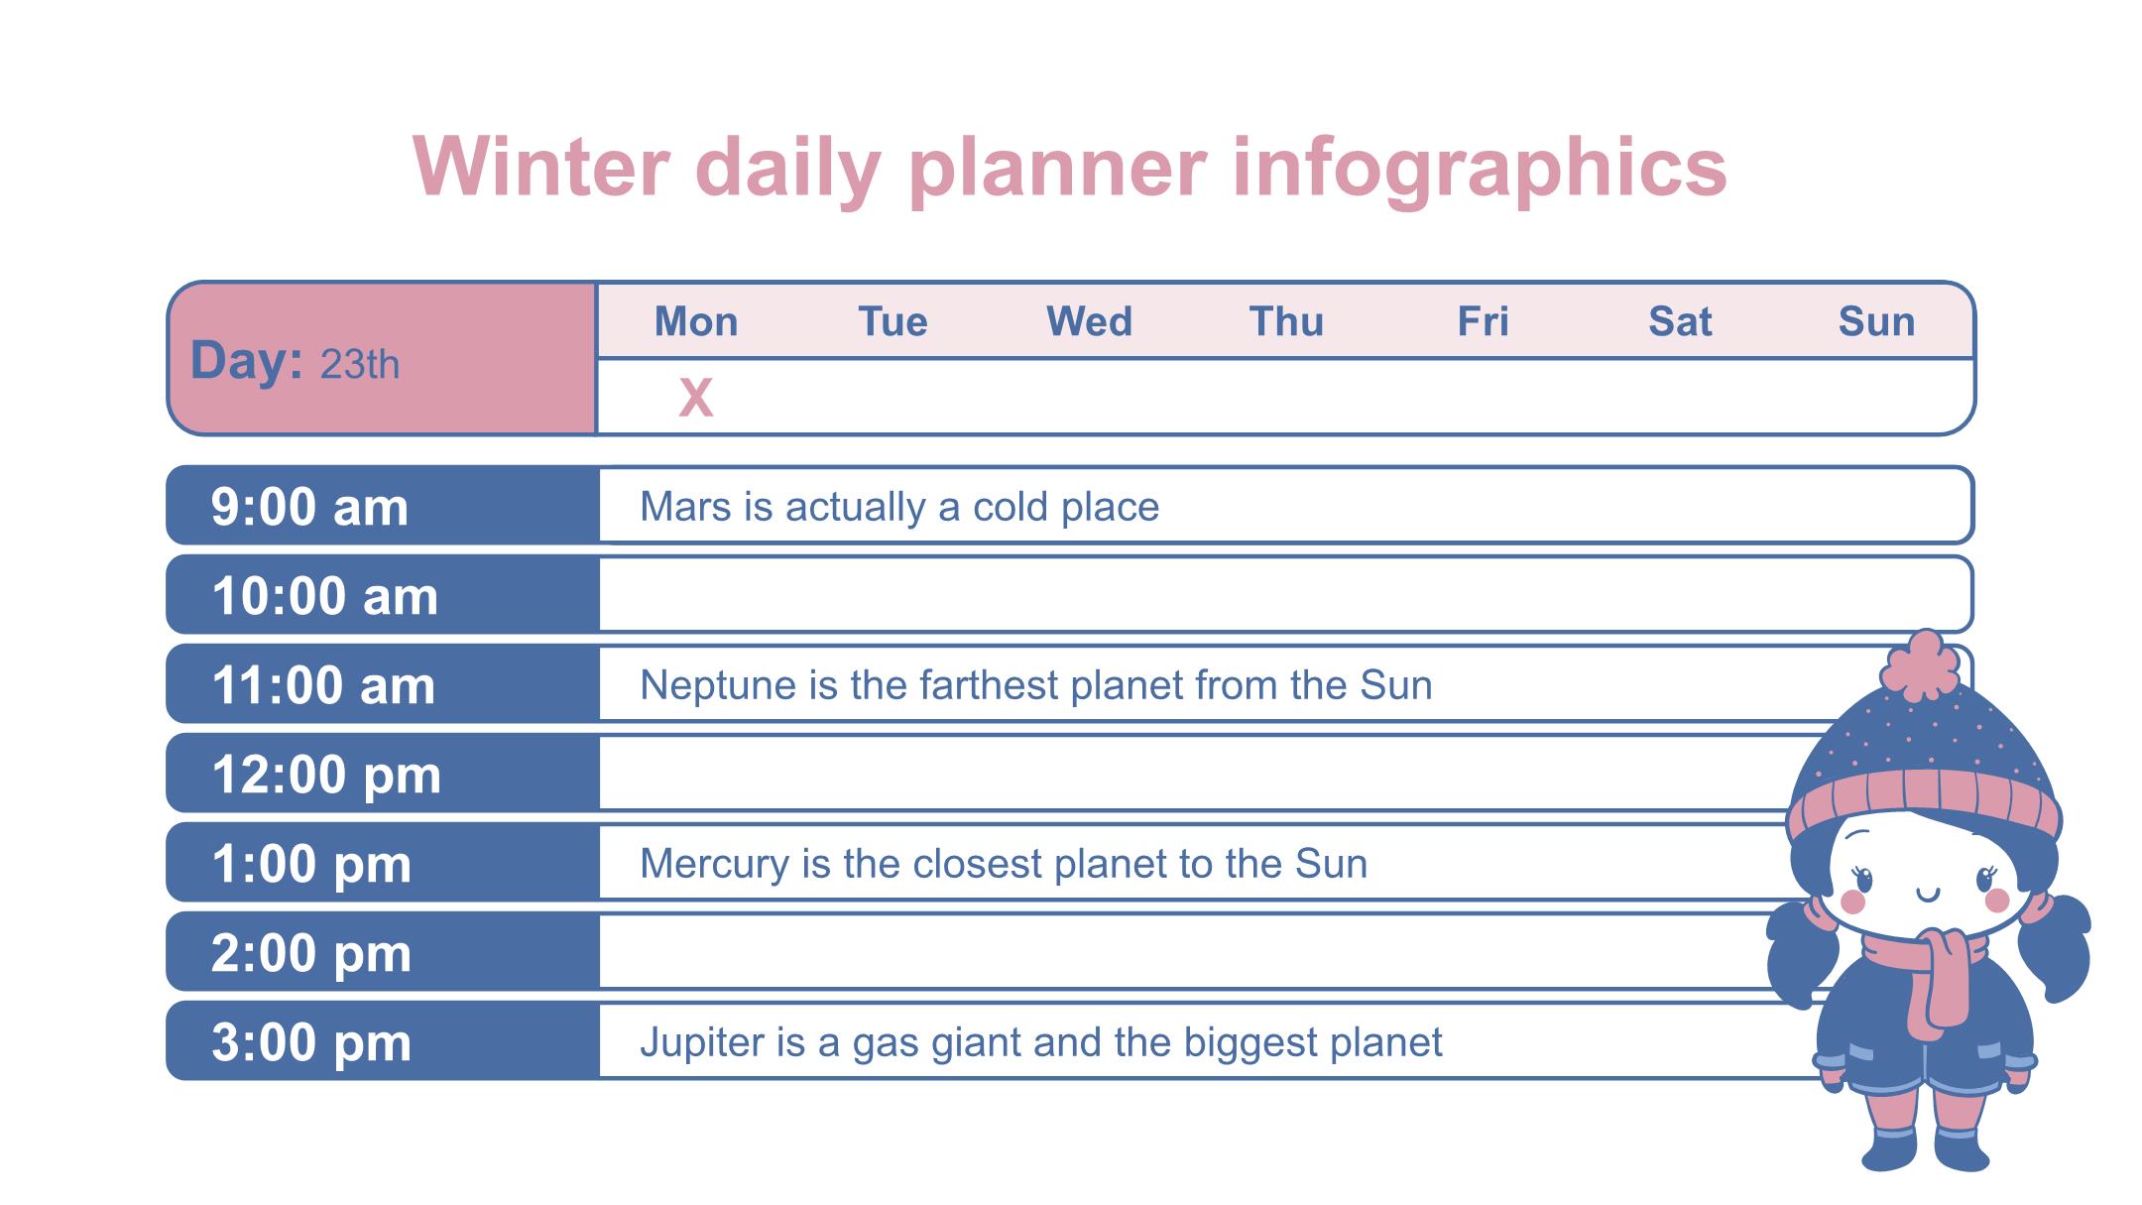The image size is (2142, 1205).
Task: Click the pink X mark under Mon
Action: (x=695, y=399)
